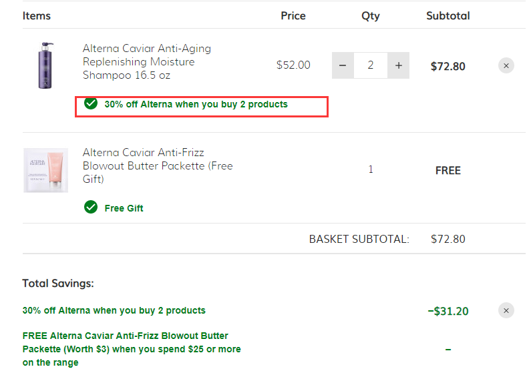Remove the 30% off Alterna savings offer

[506, 310]
